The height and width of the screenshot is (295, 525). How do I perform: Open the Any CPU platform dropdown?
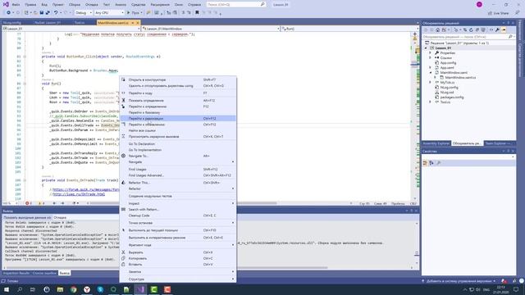tap(109, 13)
